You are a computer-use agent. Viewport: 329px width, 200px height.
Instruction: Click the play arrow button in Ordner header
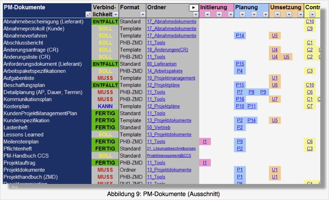[x=194, y=8]
